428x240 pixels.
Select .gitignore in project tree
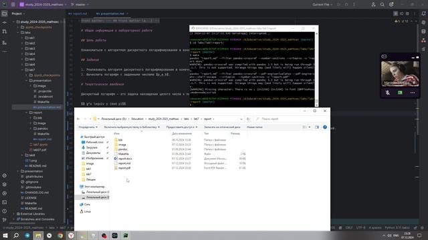[31, 182]
